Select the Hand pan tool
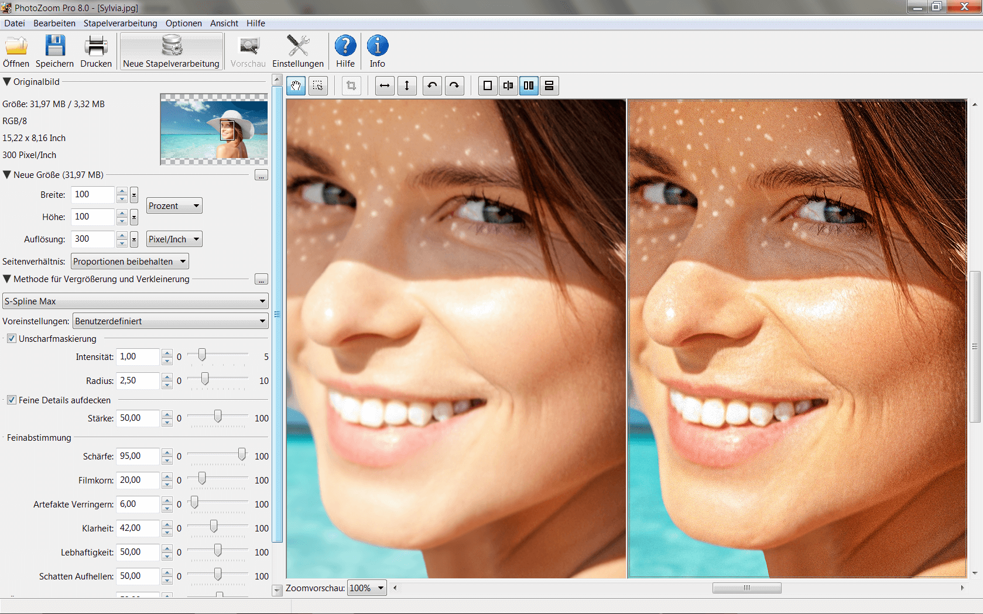The width and height of the screenshot is (983, 614). tap(296, 85)
